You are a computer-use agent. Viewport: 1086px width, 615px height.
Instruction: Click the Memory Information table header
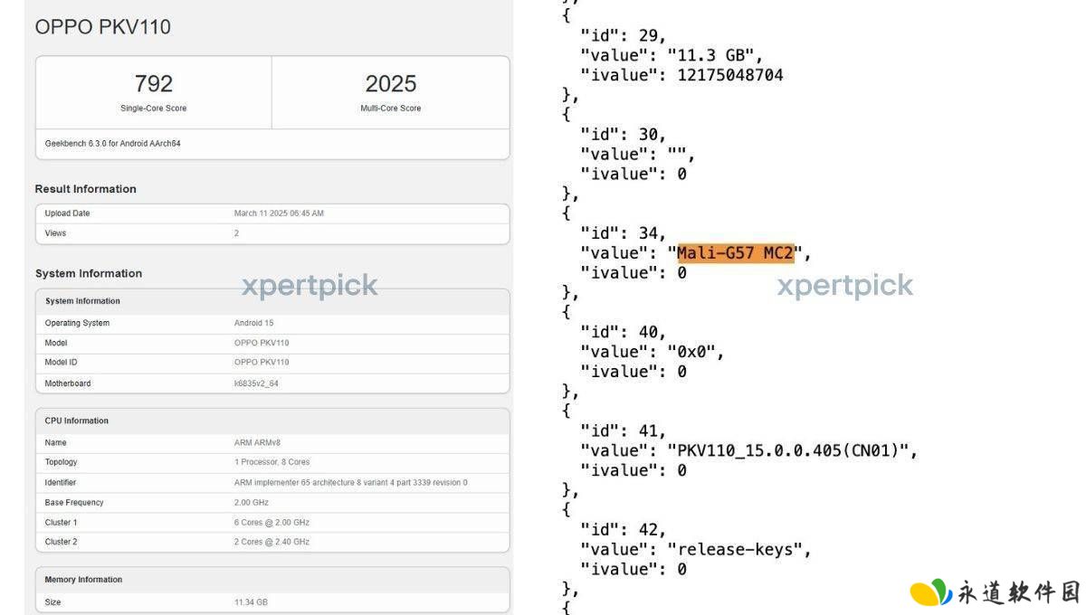click(x=83, y=580)
